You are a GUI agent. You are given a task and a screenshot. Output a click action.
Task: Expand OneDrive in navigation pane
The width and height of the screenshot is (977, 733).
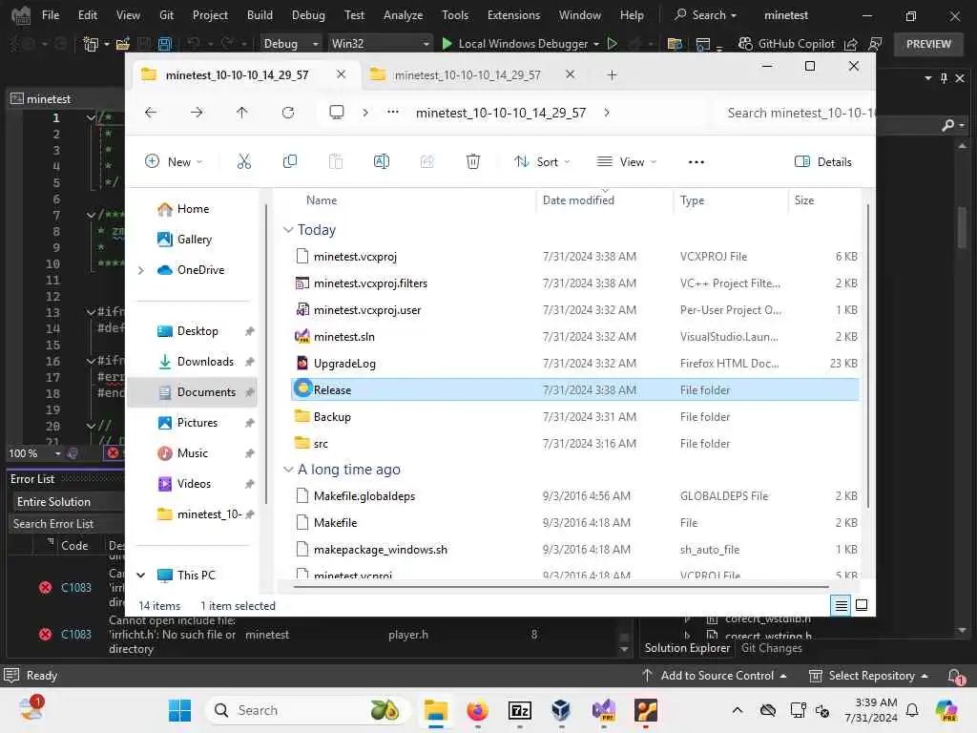click(x=141, y=270)
